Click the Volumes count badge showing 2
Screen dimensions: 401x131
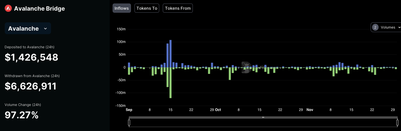coord(375,27)
